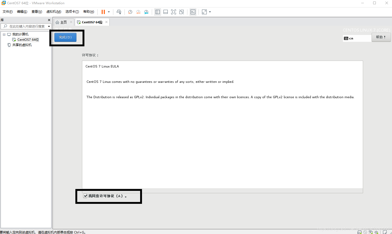The width and height of the screenshot is (392, 234).
Task: Open the snapshot manager icon
Action: [x=146, y=12]
